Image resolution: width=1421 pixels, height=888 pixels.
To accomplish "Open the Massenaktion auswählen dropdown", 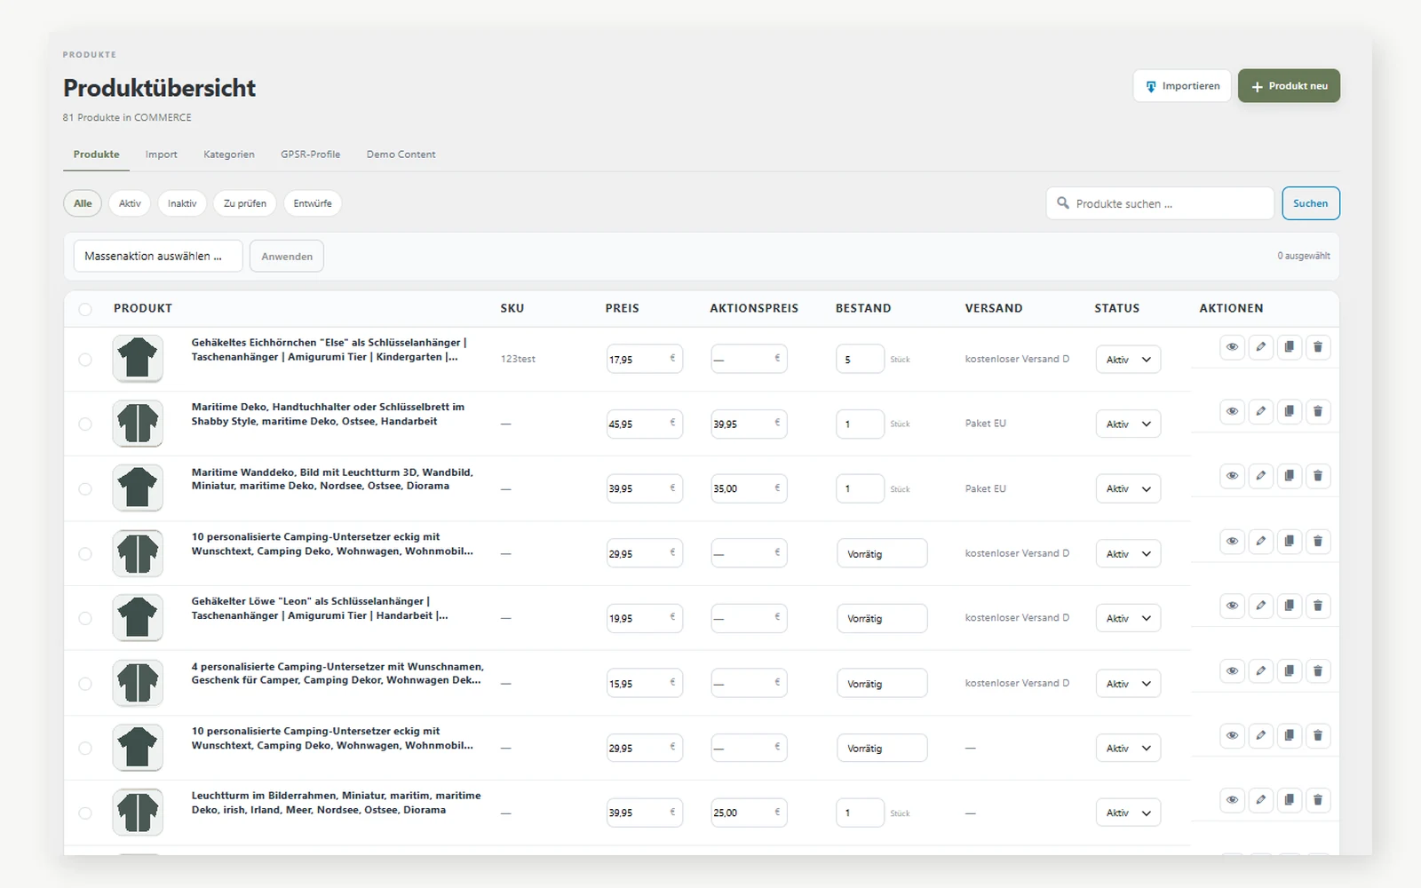I will [x=157, y=256].
